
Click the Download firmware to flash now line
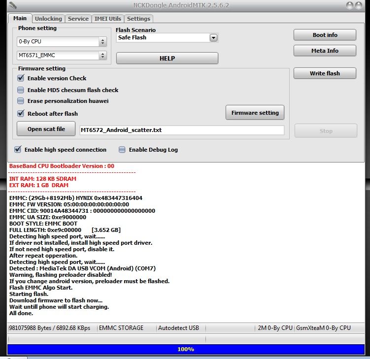pyautogui.click(x=56, y=300)
